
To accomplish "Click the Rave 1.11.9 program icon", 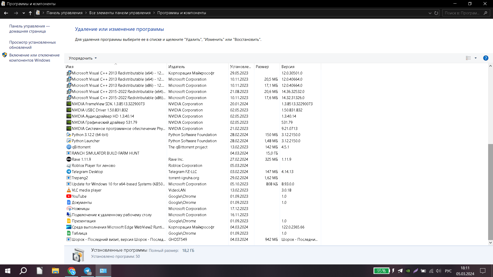I will [x=69, y=159].
